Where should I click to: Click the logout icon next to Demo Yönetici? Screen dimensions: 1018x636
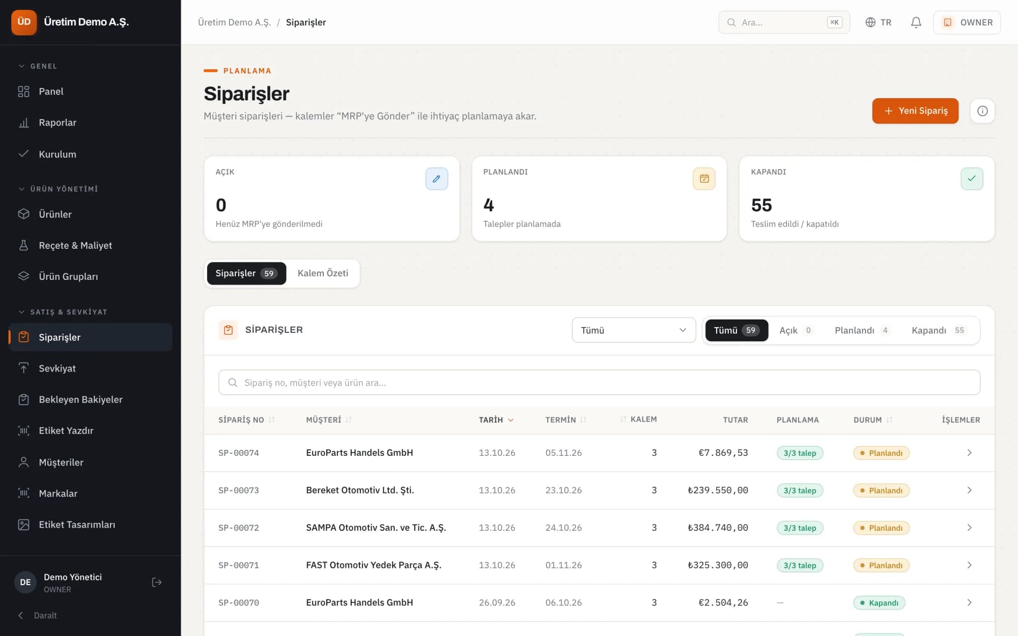point(157,582)
